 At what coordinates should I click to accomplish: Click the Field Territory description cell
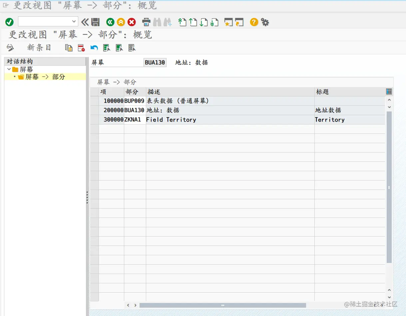pos(230,120)
